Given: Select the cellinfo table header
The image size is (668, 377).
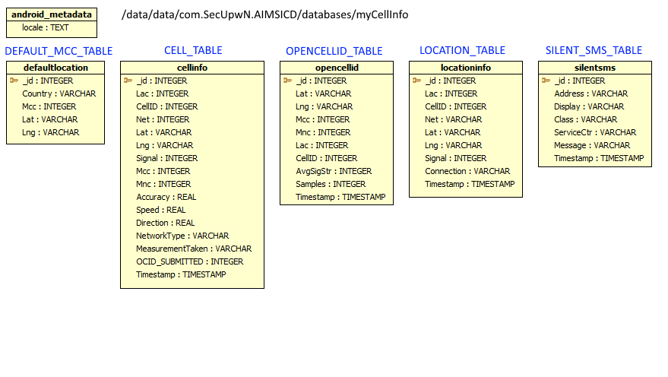Looking at the screenshot, I should [192, 68].
